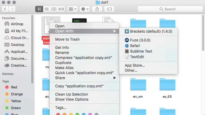Click the main file area scrollbar

[x=203, y=33]
